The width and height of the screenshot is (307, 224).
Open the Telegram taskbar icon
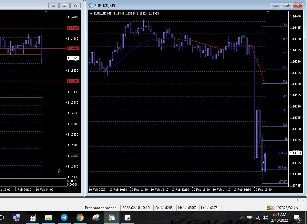64,218
